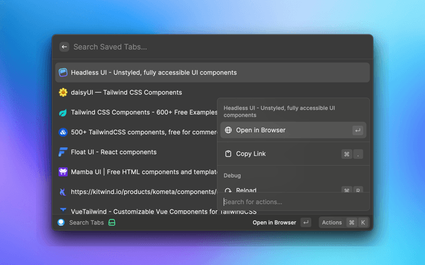Click the daisyUI flower icon
This screenshot has height=265, width=425.
coord(63,92)
